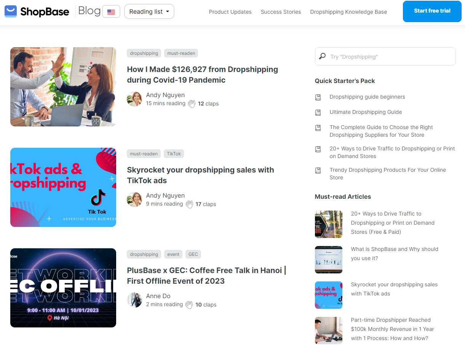Click the GEC tag
The width and height of the screenshot is (465, 345).
coord(193,254)
